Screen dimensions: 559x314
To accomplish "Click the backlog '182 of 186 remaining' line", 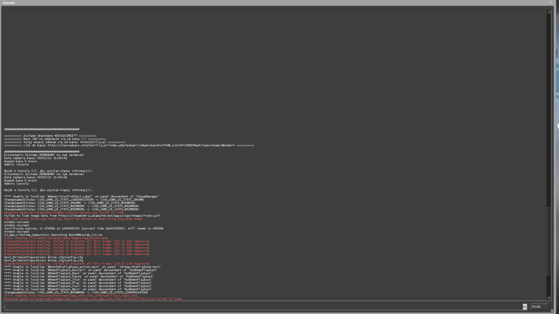I will pos(77,254).
